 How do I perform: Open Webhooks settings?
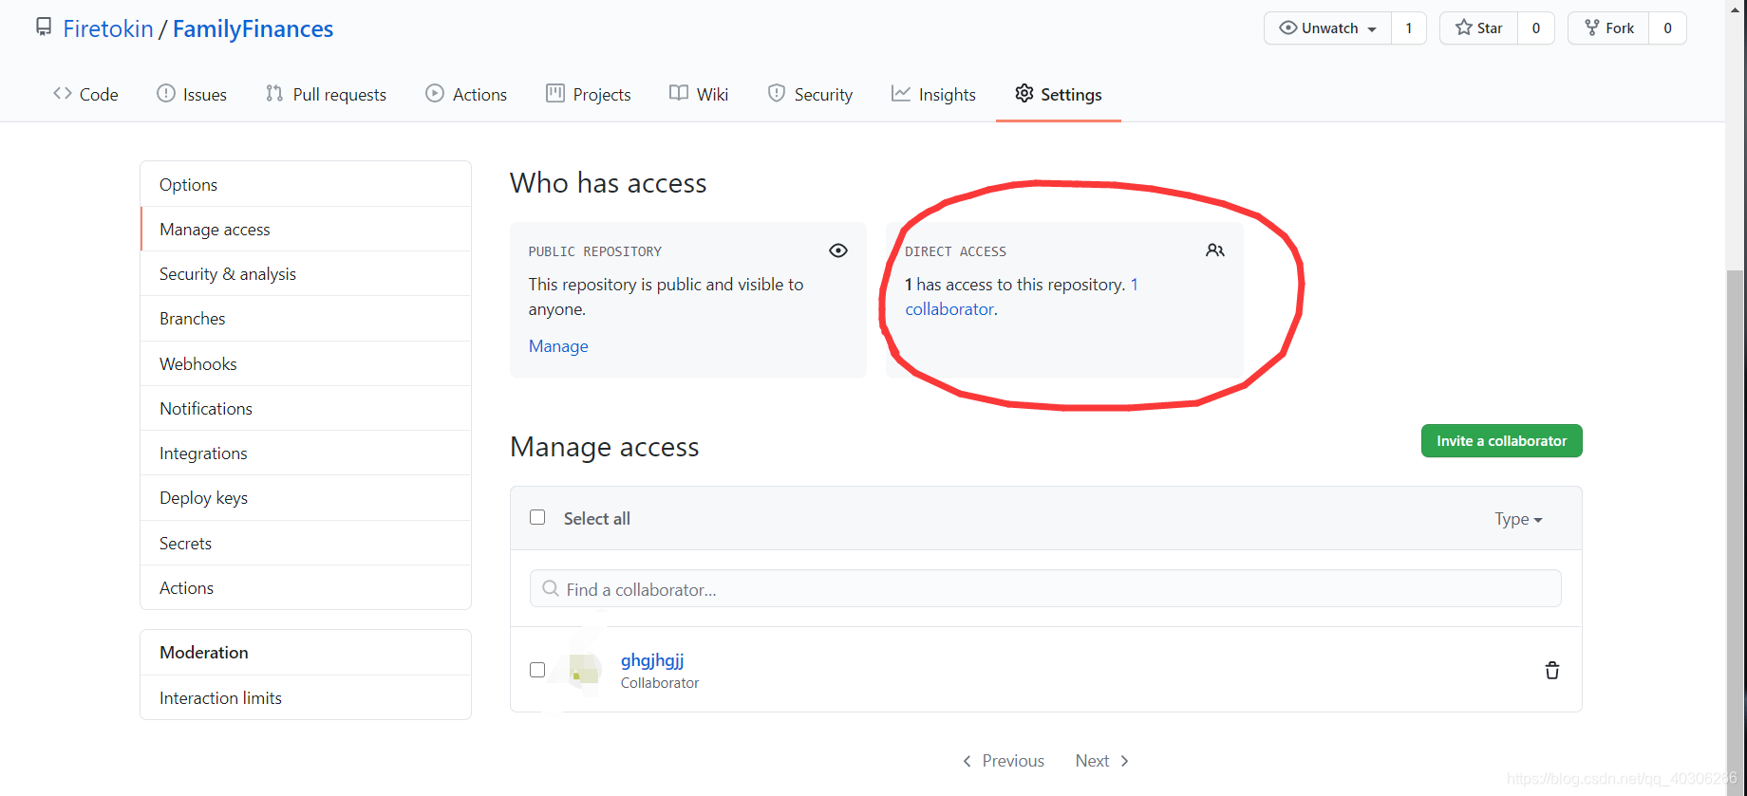point(306,363)
